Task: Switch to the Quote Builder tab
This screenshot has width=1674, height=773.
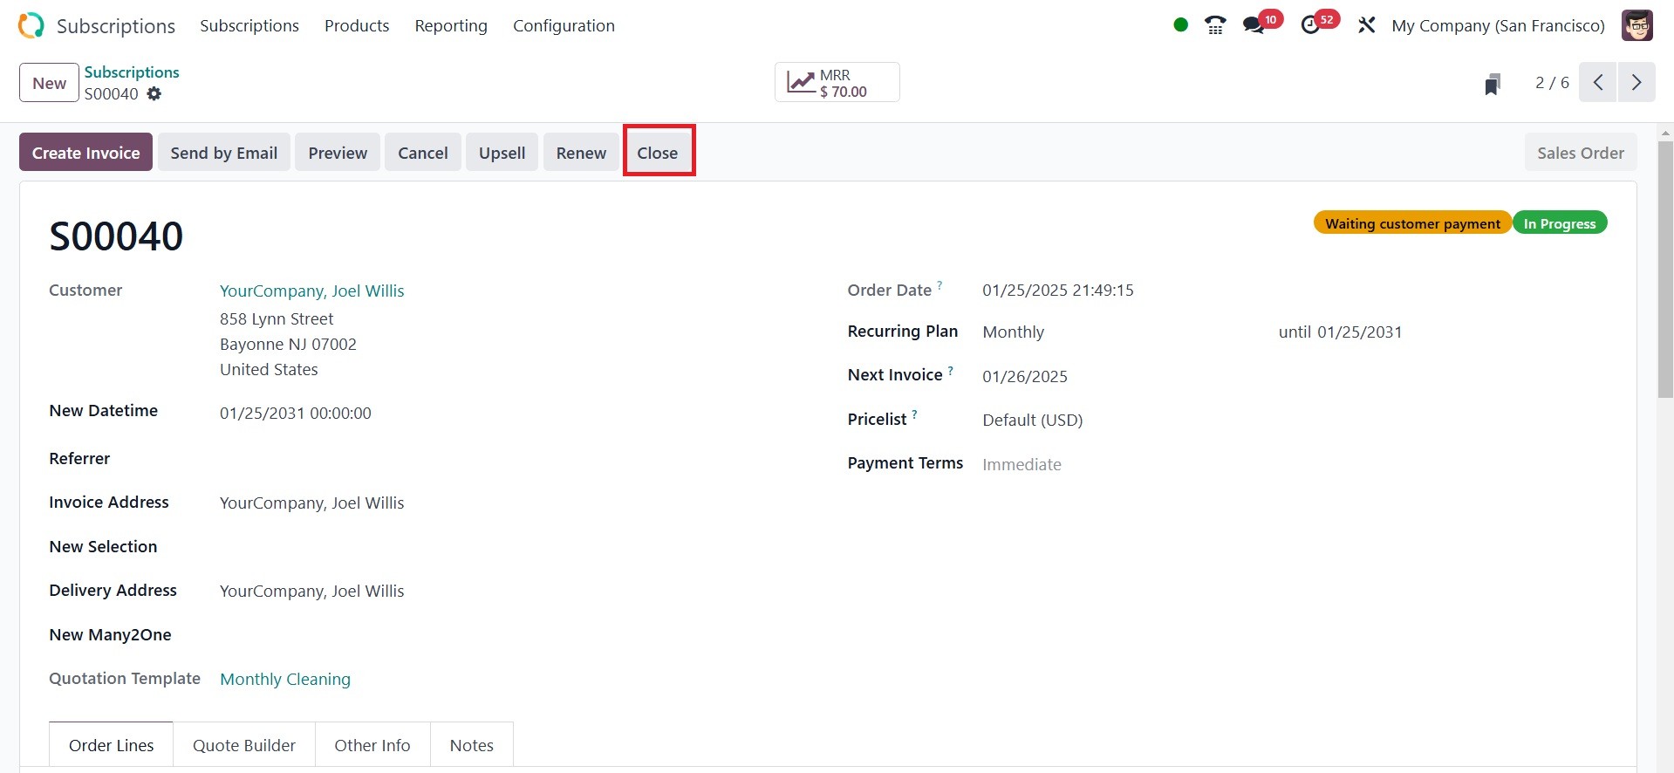Action: [244, 745]
